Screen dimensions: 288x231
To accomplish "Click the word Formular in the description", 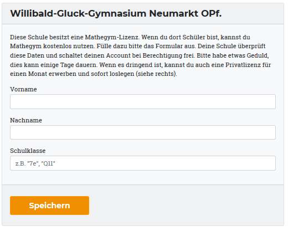I will (169, 46).
